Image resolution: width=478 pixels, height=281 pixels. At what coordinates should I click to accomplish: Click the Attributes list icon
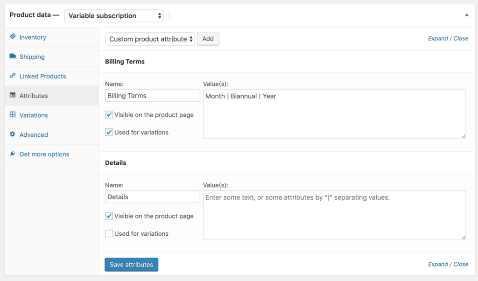(13, 96)
